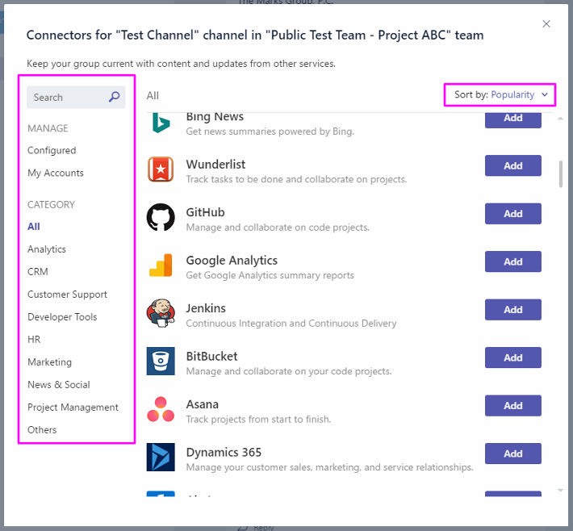Image resolution: width=573 pixels, height=531 pixels.
Task: Click the Bing News logo icon
Action: 161,123
